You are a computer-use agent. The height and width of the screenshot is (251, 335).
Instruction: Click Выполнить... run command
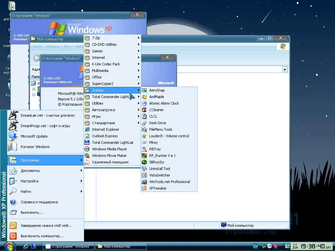point(45,212)
